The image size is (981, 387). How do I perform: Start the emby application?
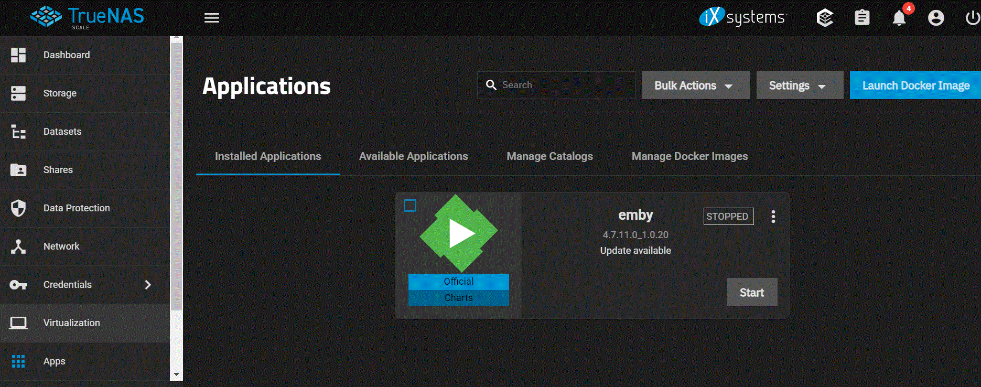pyautogui.click(x=751, y=293)
